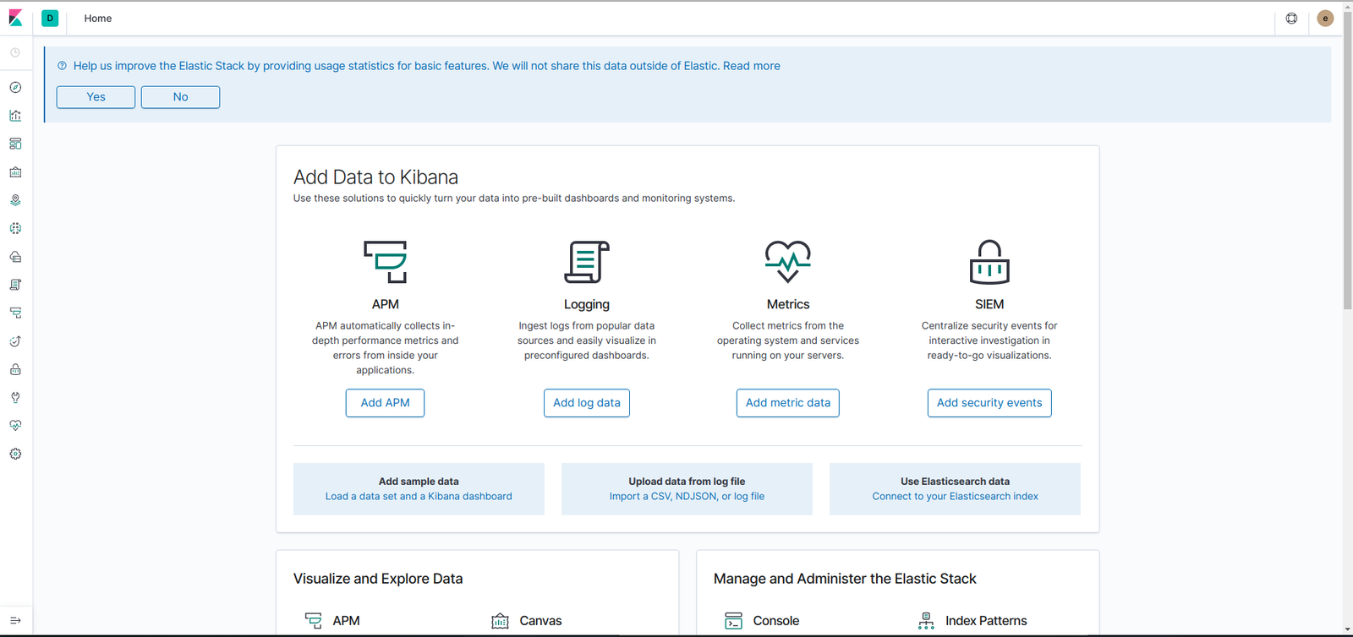Viewport: 1353px width, 637px height.
Task: Open Discover from the compass sidebar icon
Action: [15, 88]
